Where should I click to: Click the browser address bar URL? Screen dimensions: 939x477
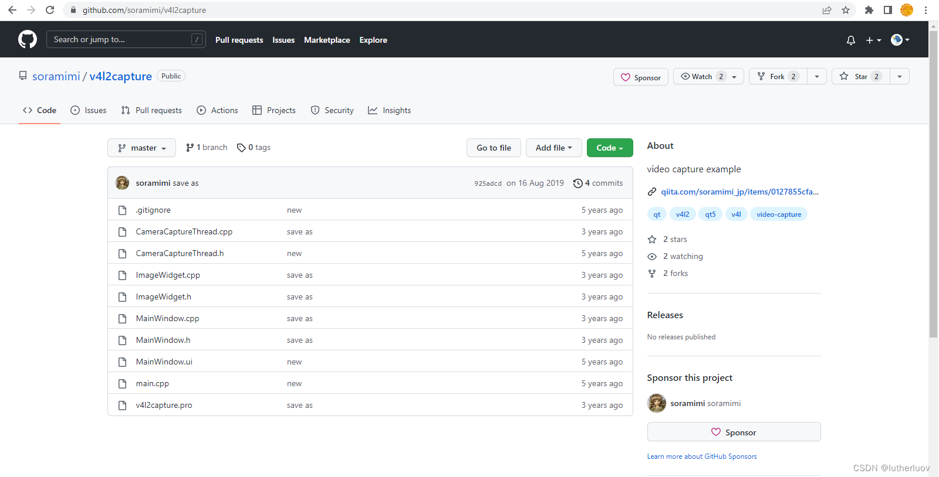[x=144, y=10]
